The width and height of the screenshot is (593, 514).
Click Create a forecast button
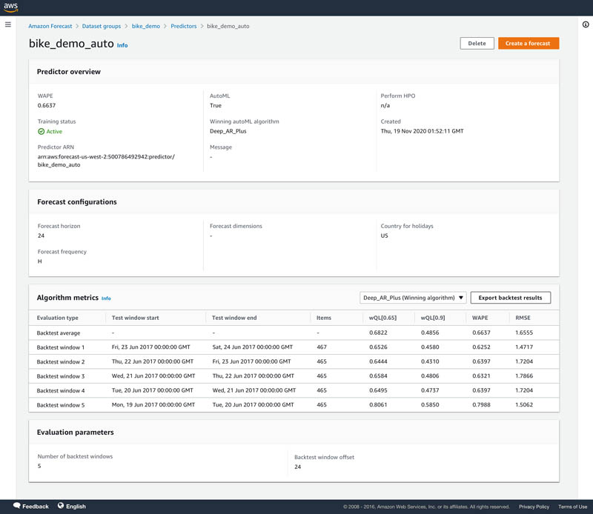529,44
